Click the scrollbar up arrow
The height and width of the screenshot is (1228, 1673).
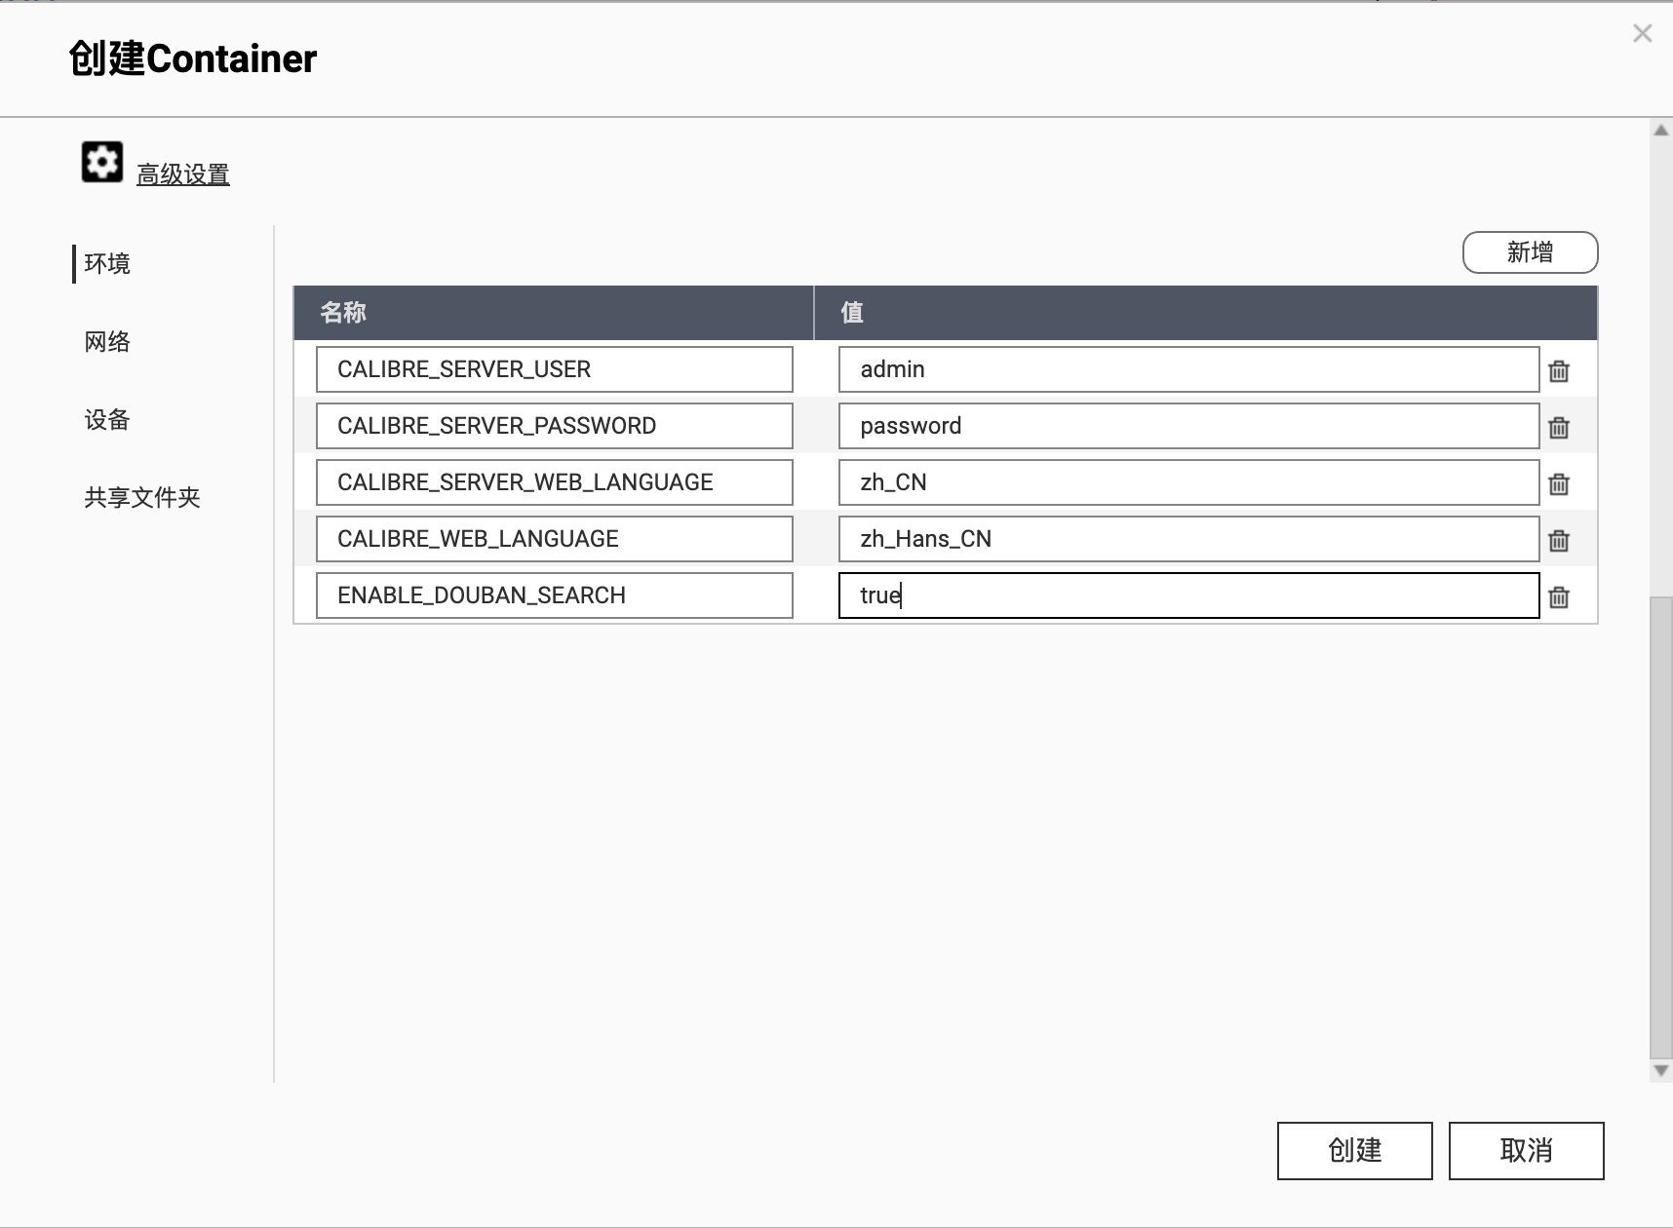point(1661,130)
